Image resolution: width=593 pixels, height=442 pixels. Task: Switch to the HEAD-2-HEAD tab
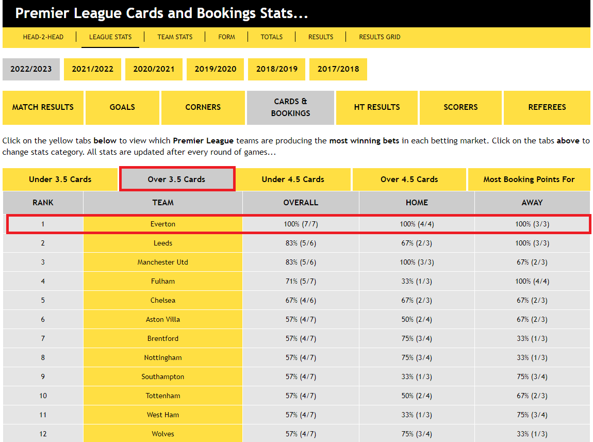click(42, 37)
